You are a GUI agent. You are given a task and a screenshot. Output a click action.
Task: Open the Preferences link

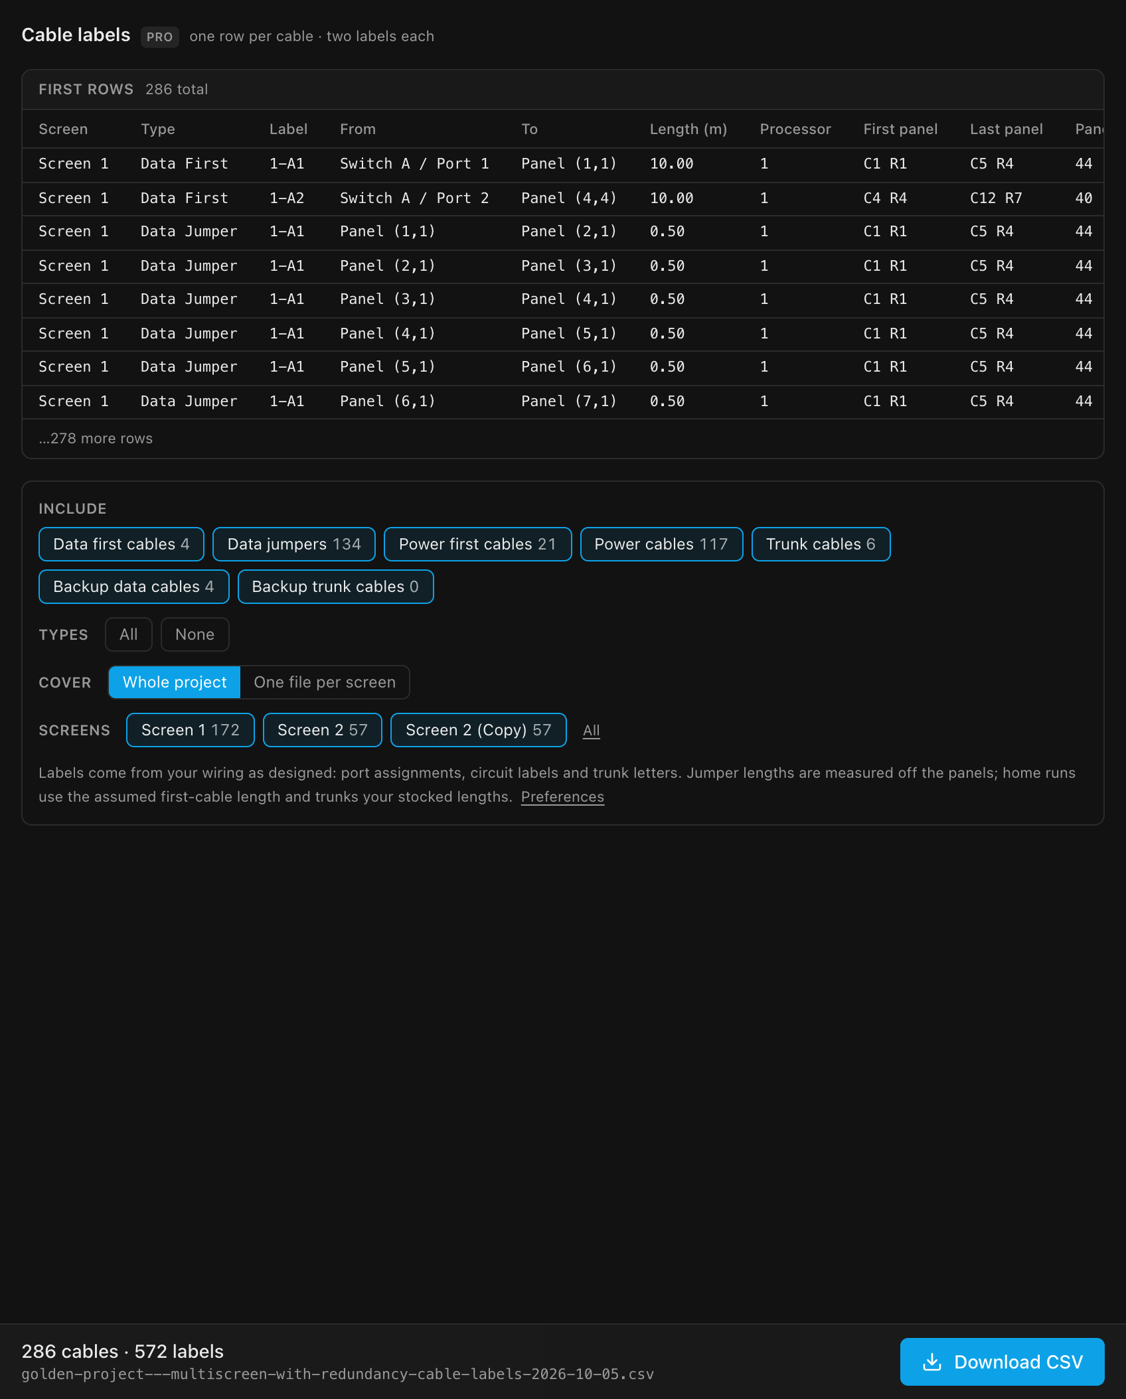562,797
